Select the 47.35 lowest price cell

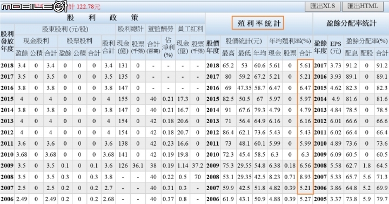tap(244, 88)
